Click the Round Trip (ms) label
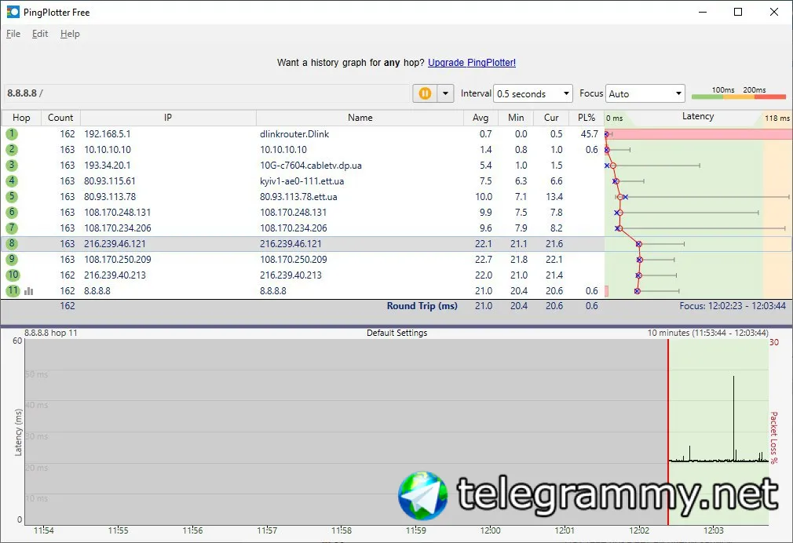The height and width of the screenshot is (543, 793). click(x=422, y=306)
